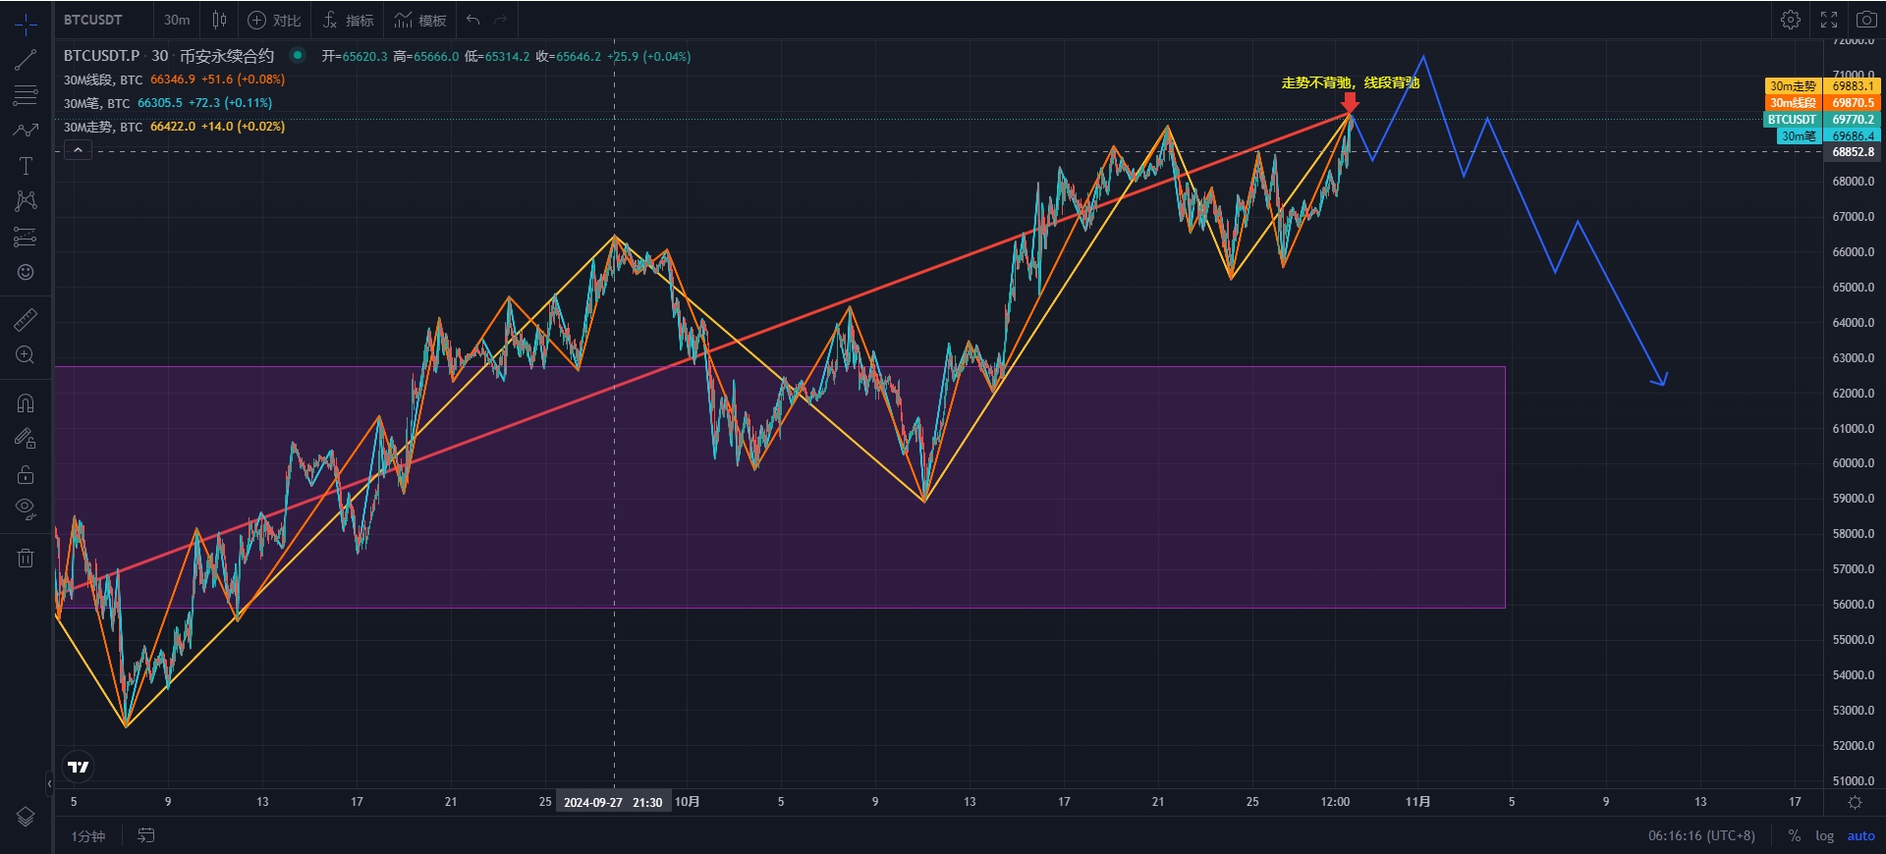Screen dimensions: 1886x854
Task: Click the 10月 label on time axis
Action: tap(688, 802)
